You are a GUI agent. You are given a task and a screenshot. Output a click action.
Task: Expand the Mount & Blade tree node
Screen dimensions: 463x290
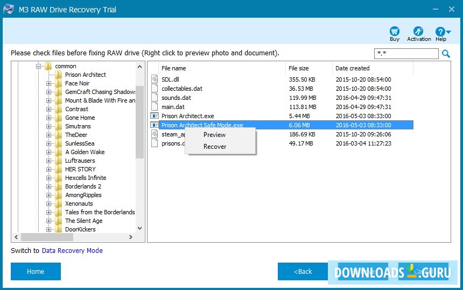coord(48,100)
